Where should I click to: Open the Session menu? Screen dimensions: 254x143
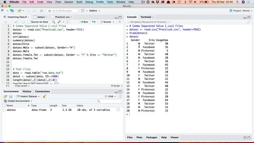click(x=69, y=2)
